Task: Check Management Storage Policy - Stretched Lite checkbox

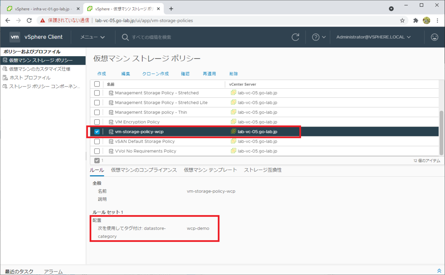Action: 97,102
